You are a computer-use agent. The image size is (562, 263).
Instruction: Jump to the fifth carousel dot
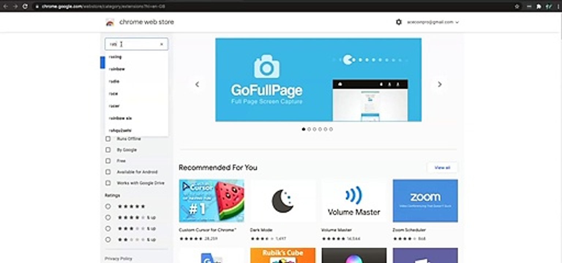[326, 129]
